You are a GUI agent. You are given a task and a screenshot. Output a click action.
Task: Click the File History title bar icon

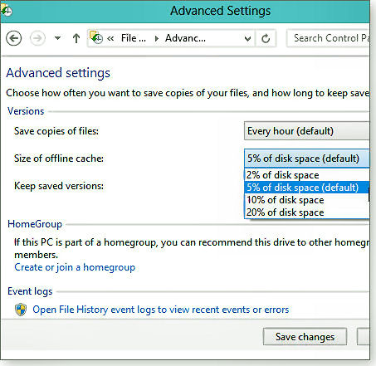coord(6,10)
